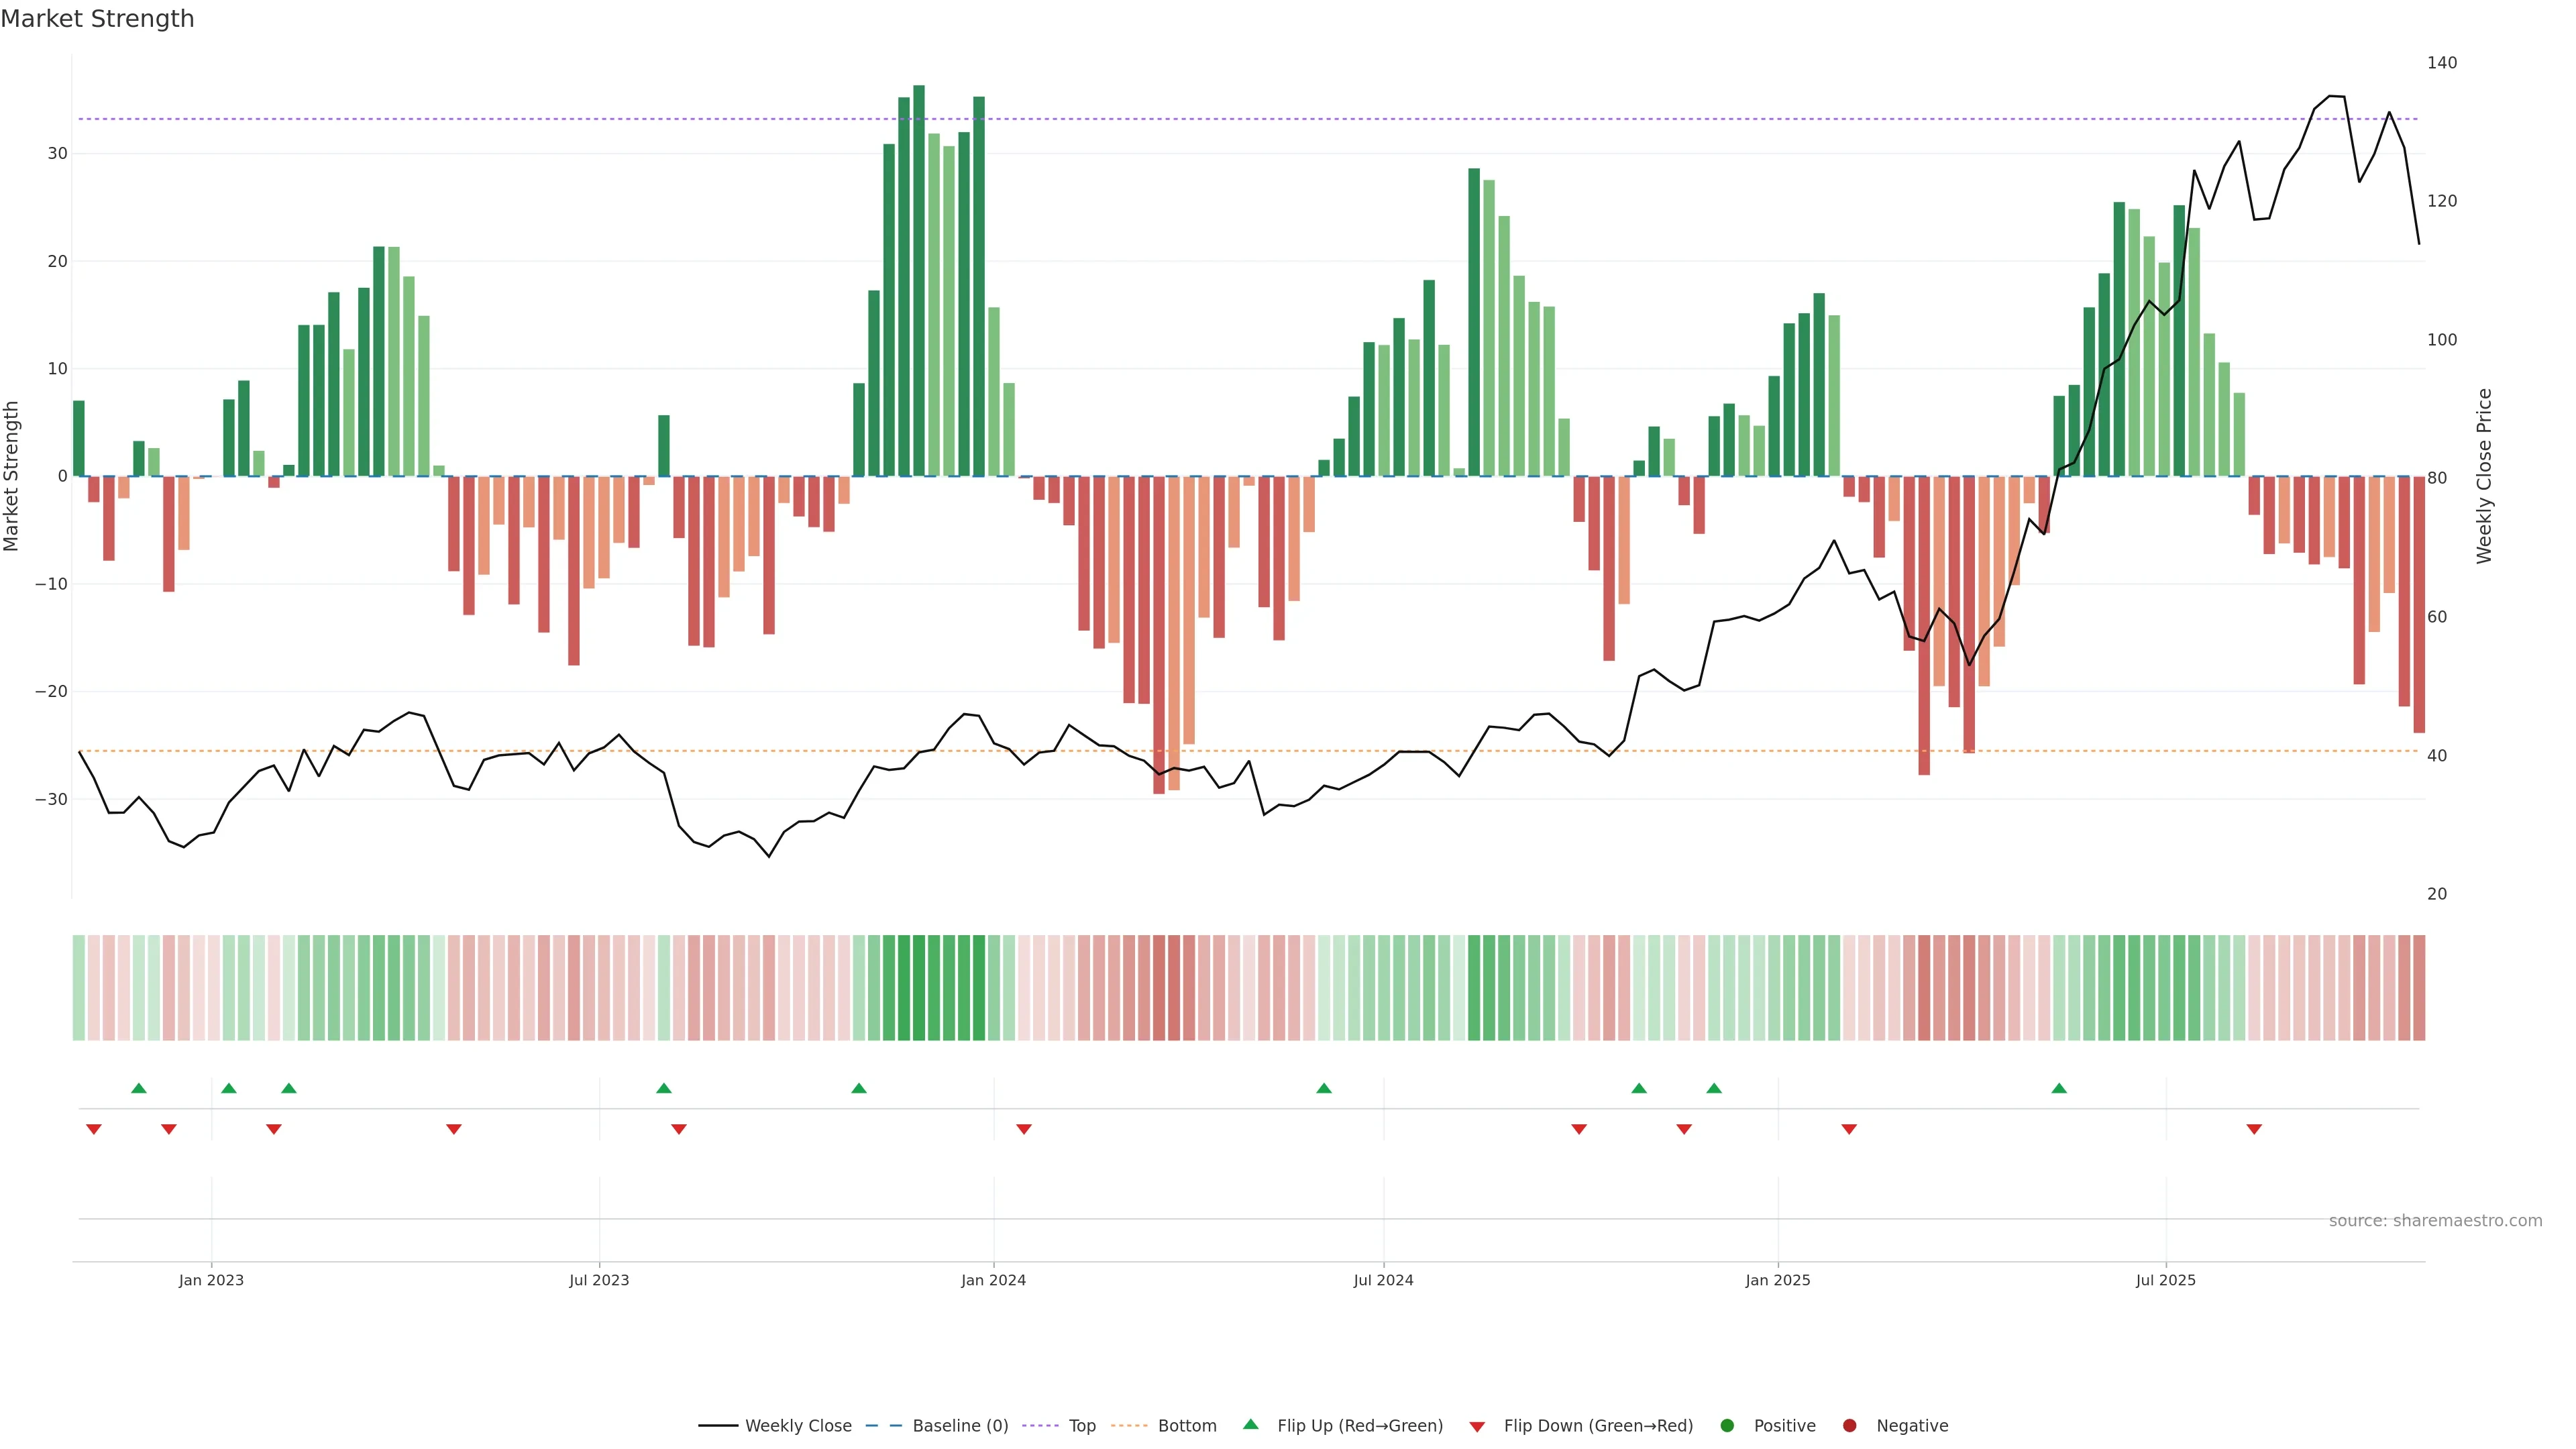Click the Market Strength chart title

[97, 19]
